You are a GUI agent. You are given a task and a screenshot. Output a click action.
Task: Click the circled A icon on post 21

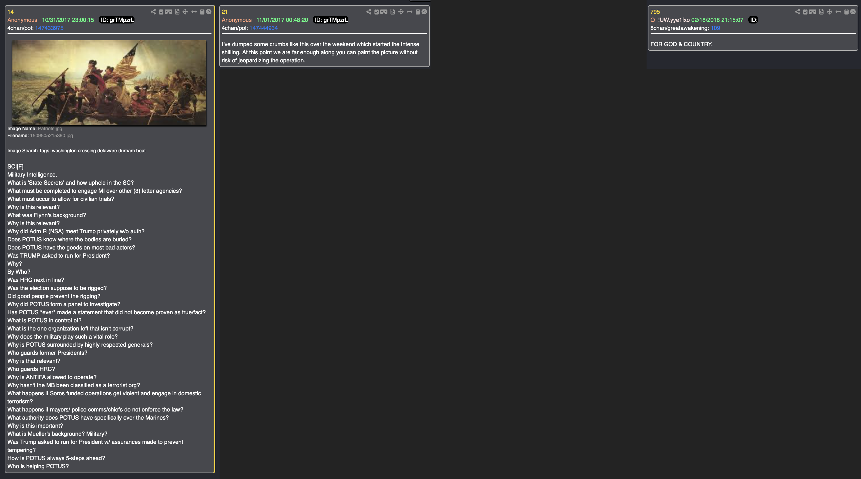pyautogui.click(x=424, y=12)
